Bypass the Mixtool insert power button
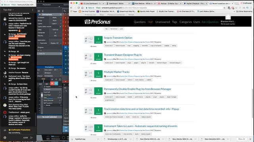Viewport: 254px width, 142px height. click(x=45, y=90)
